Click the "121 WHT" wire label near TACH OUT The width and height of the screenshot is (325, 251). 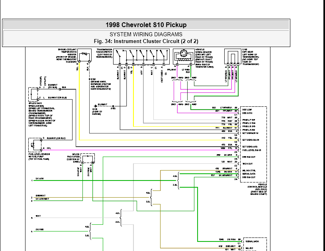click(x=227, y=162)
